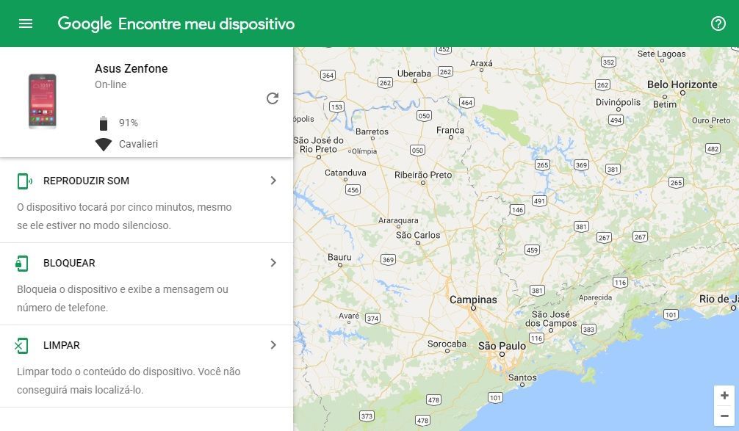
Task: Click the Asus Zenfone phone thumbnail
Action: [43, 101]
